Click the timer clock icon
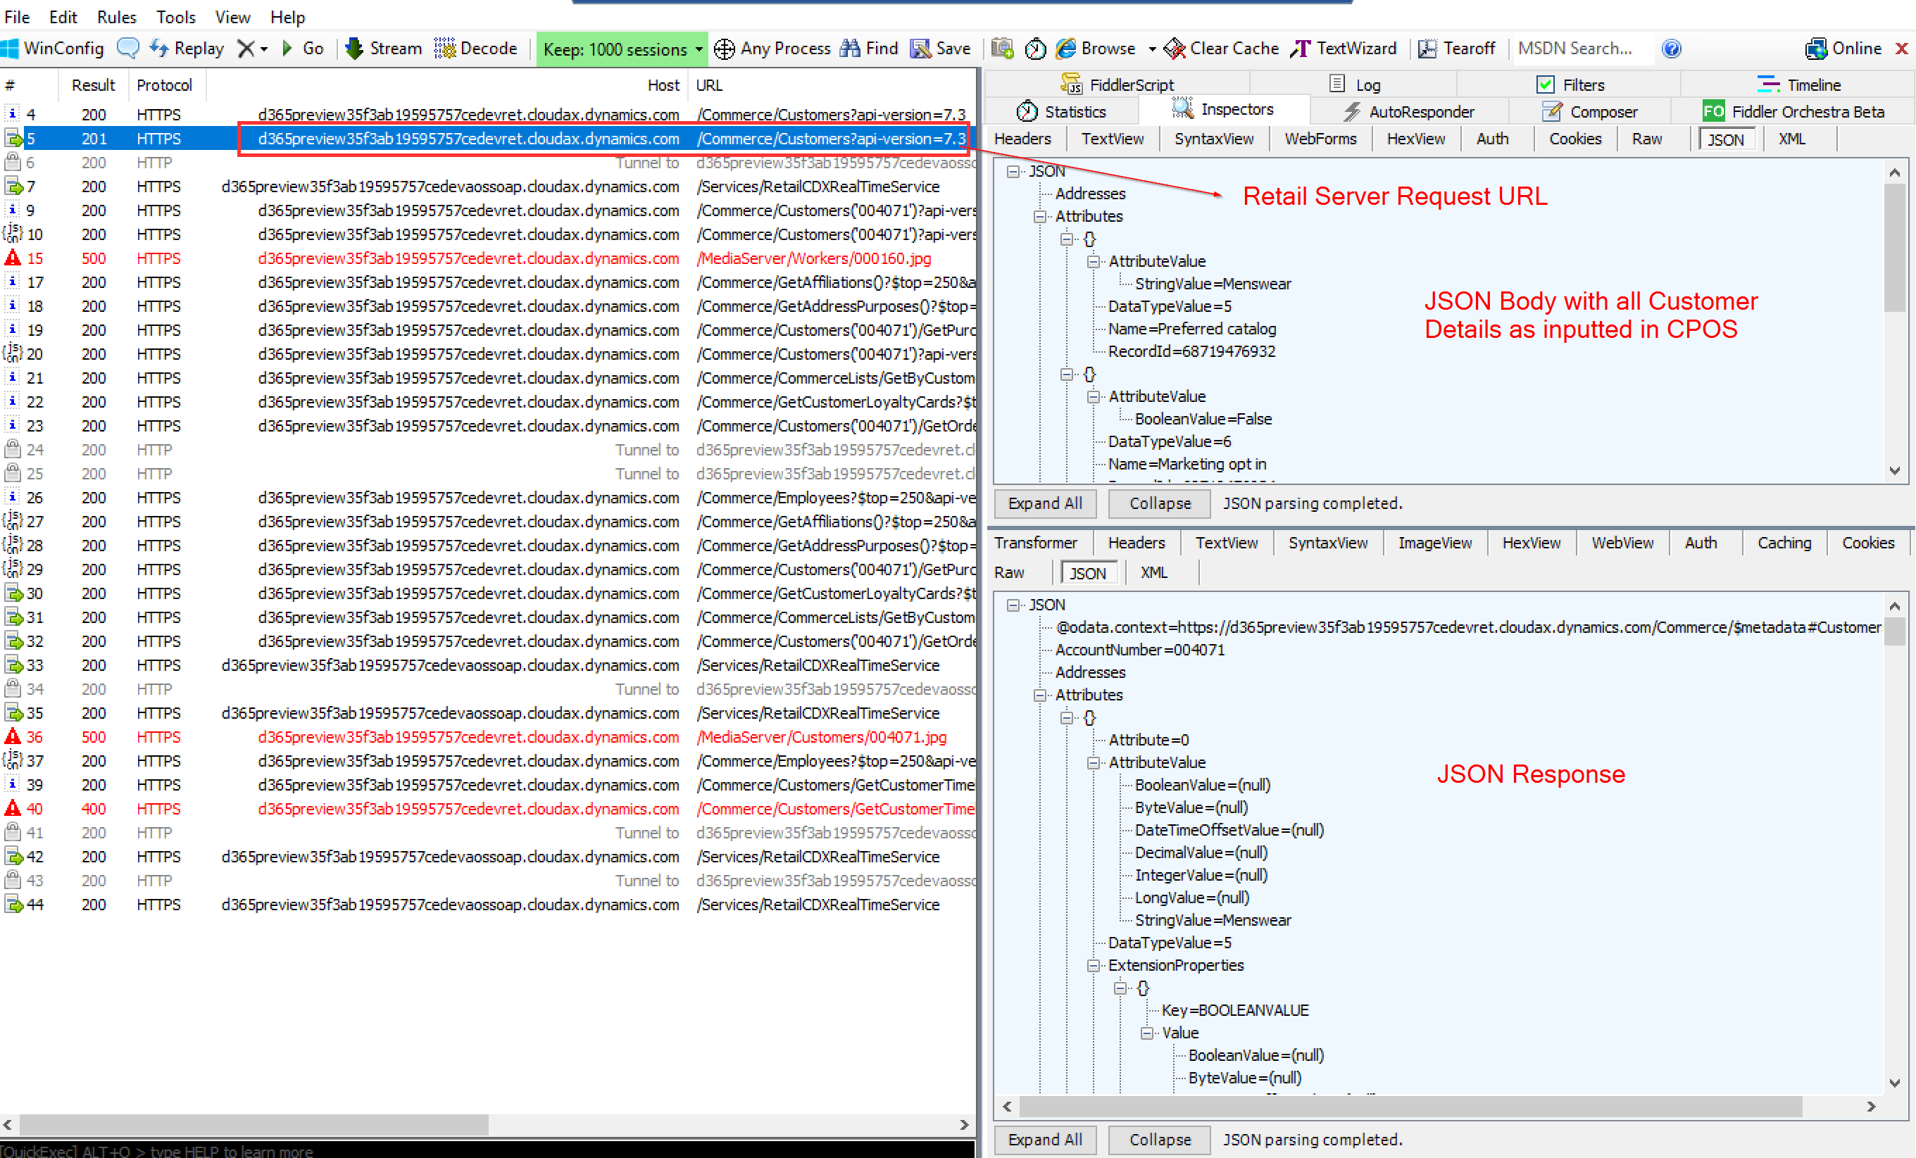Viewport: 1916px width, 1158px height. coord(1036,49)
